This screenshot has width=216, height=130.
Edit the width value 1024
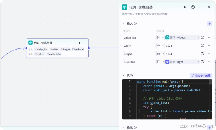click(x=183, y=46)
